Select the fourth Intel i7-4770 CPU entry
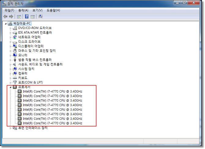This screenshot has width=205, height=149. [x=52, y=105]
